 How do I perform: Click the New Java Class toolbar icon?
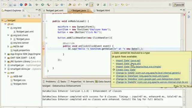[x=62, y=5]
